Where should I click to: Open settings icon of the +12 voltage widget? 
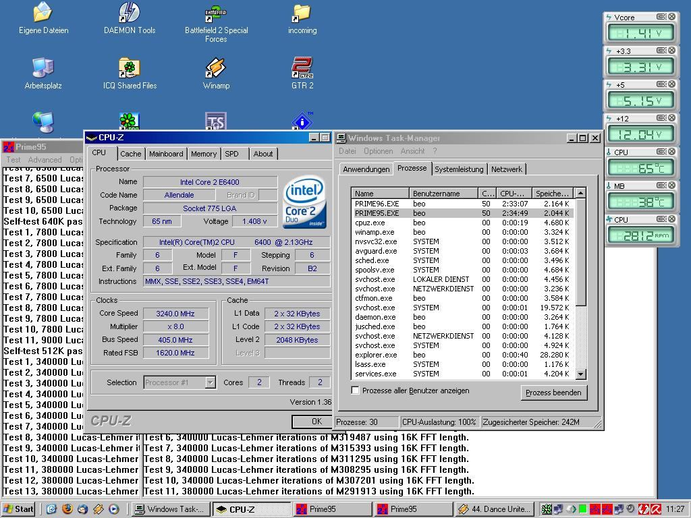(x=661, y=117)
